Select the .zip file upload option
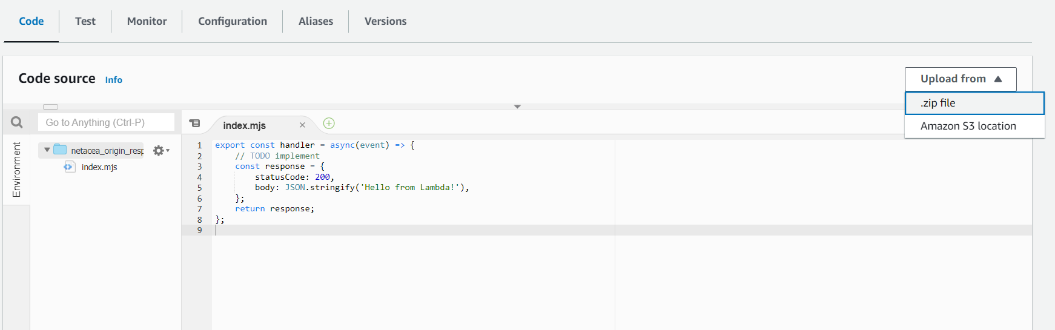 974,103
